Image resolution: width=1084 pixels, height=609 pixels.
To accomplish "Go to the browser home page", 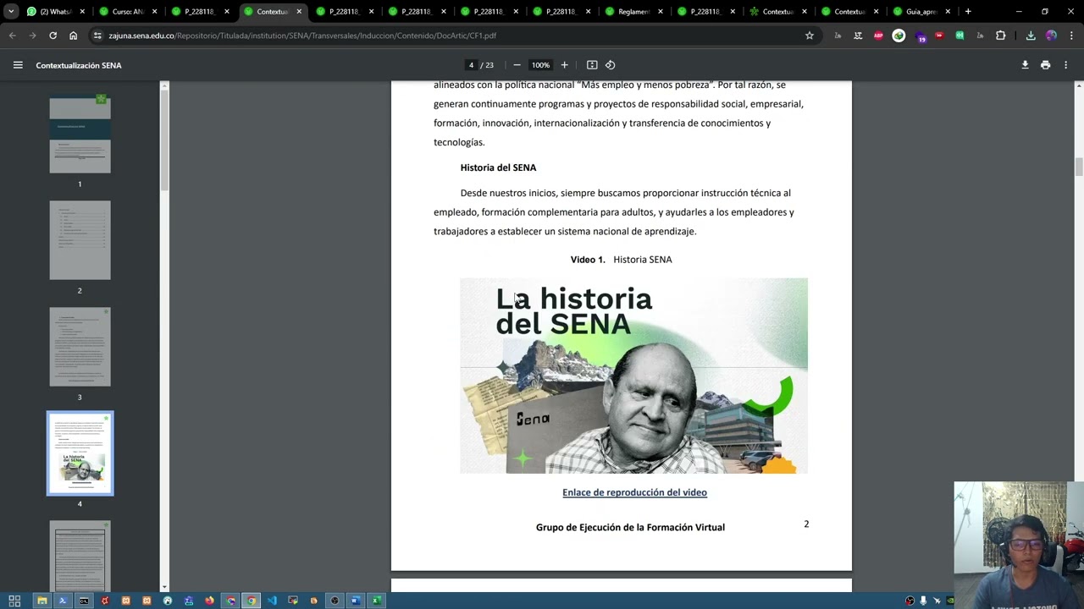I will point(74,36).
